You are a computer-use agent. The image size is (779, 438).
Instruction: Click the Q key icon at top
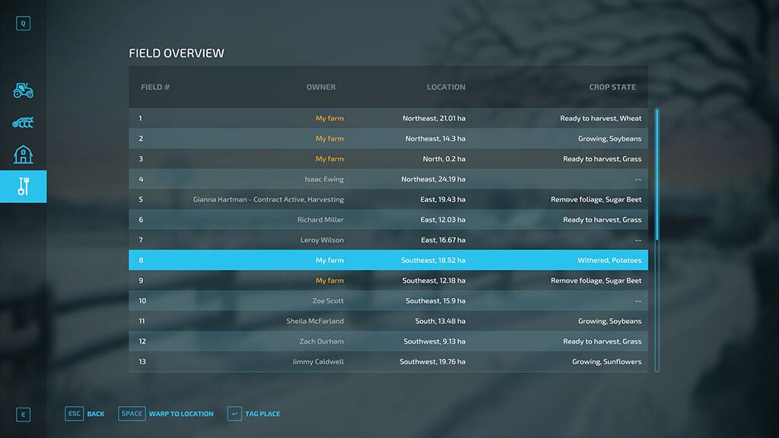[24, 24]
